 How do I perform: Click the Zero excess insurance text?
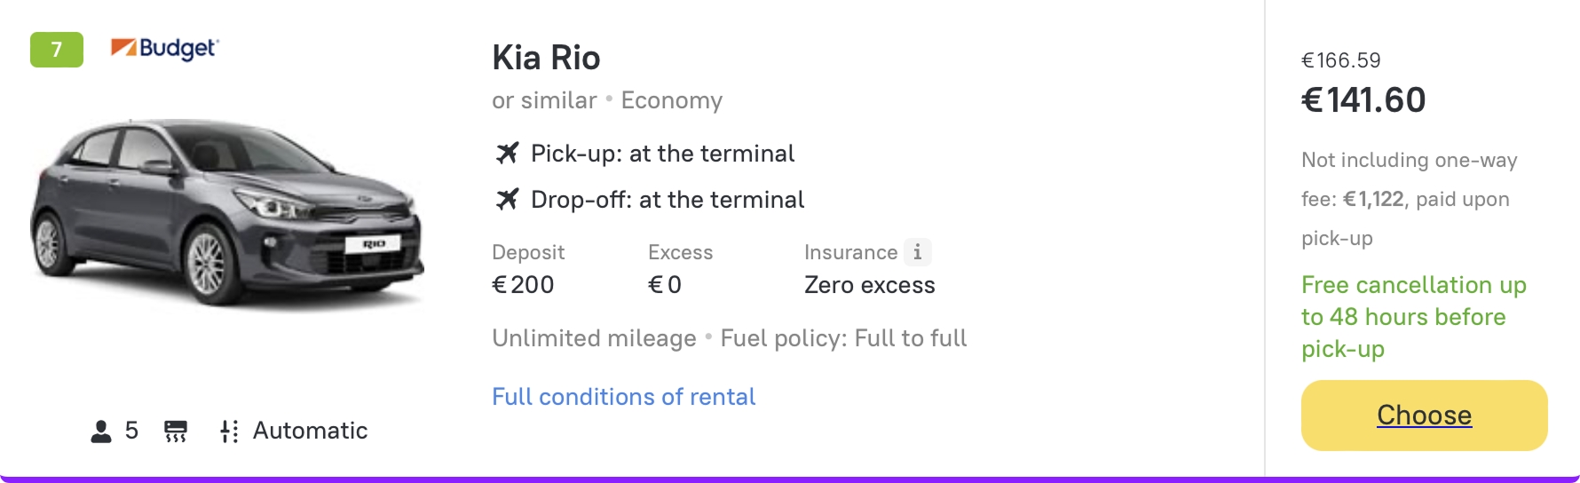(869, 285)
